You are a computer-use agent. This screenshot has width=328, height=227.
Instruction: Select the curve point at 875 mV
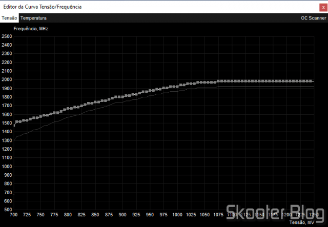pyautogui.click(x=109, y=99)
